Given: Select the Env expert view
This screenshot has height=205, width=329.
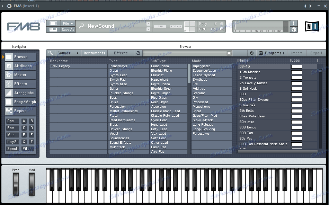Looking at the screenshot, I should click(12, 128).
